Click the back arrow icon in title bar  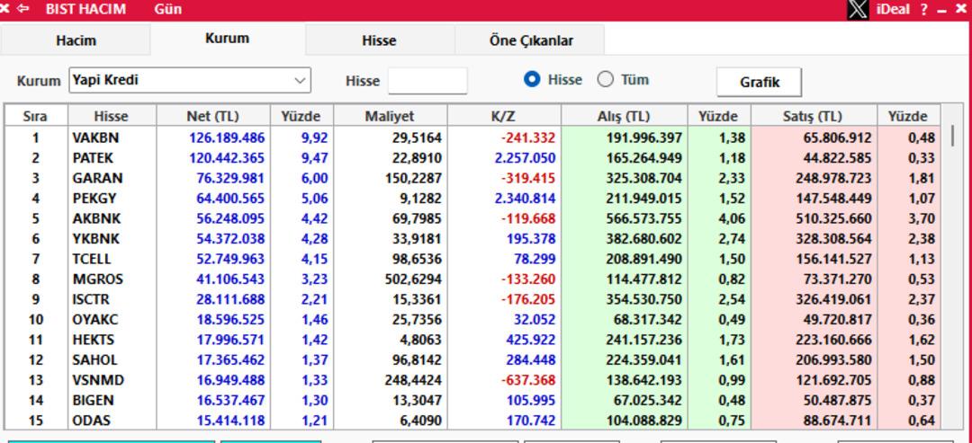(x=22, y=9)
